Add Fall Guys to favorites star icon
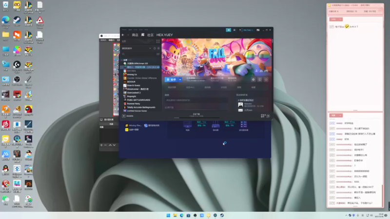The width and height of the screenshot is (390, 219). point(266,79)
